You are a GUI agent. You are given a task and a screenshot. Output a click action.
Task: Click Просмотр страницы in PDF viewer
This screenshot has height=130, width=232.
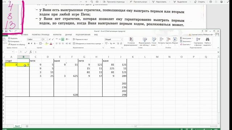click(114, 2)
